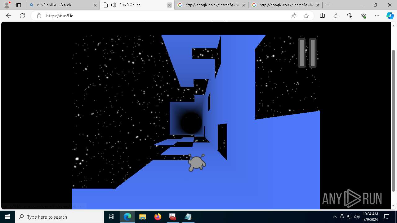
Task: Mute the Run 3 Online tab audio
Action: pos(114,5)
